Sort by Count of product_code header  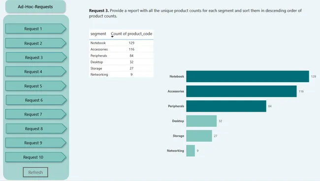pyautogui.click(x=131, y=34)
